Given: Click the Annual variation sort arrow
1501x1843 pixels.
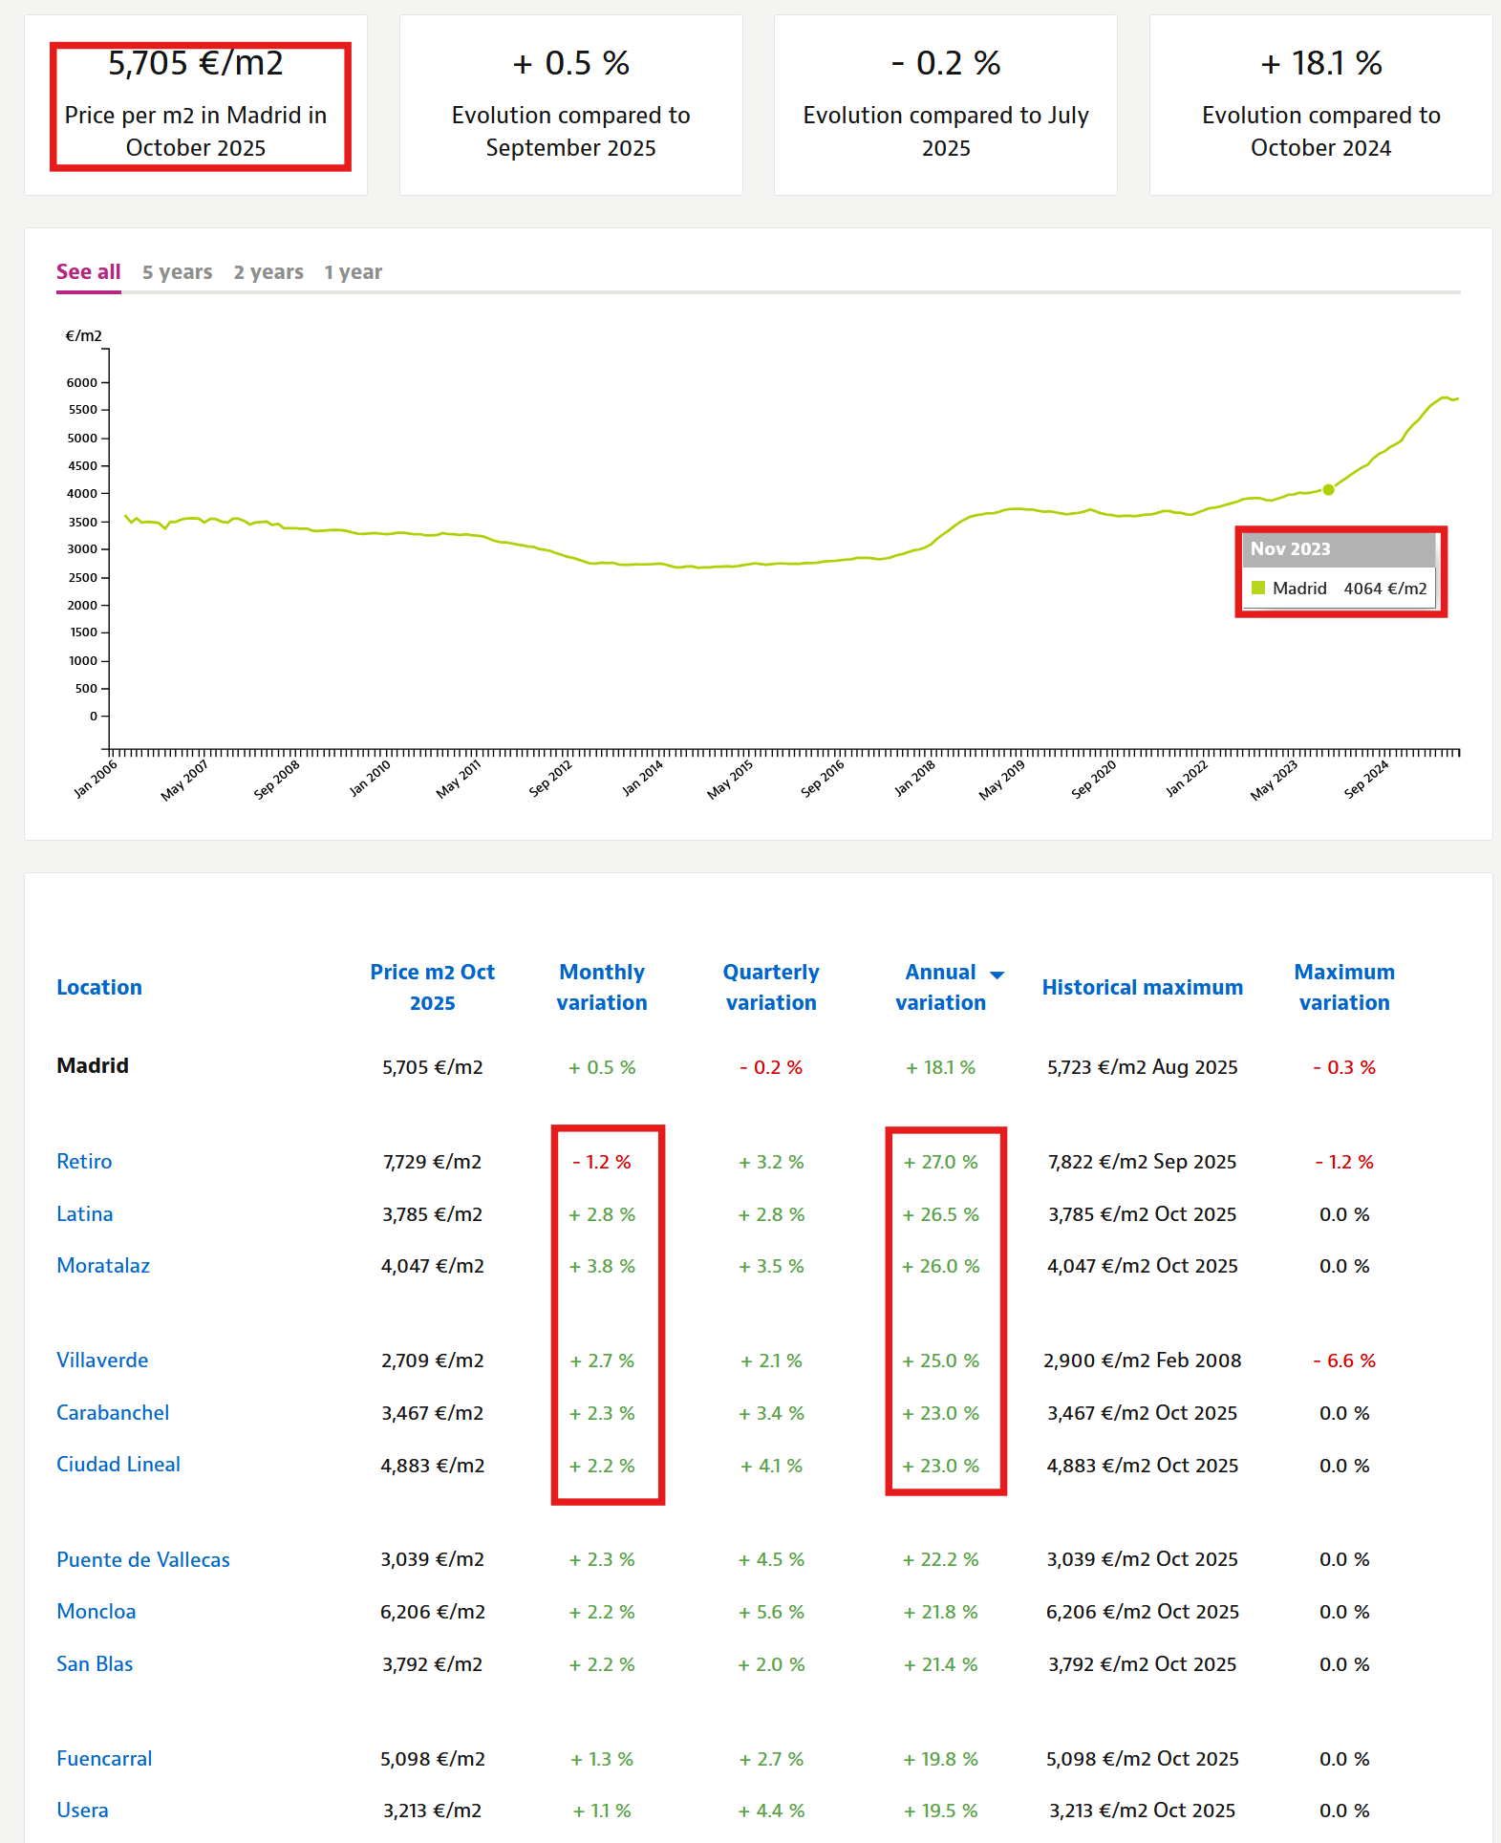Looking at the screenshot, I should pos(997,975).
